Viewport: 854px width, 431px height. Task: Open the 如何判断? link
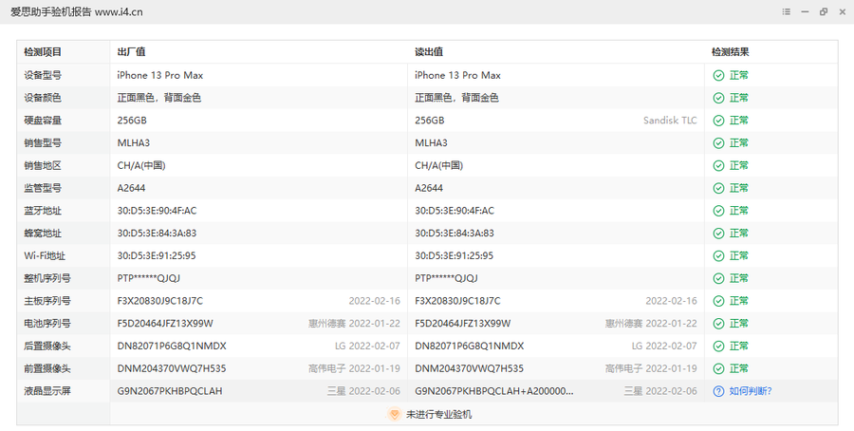(751, 391)
